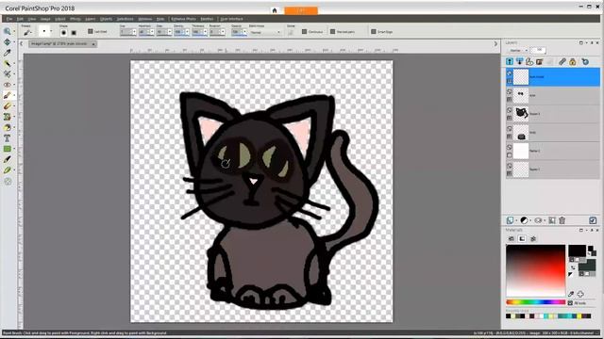Click the New Layer icon in the Layers panel

[x=510, y=220]
